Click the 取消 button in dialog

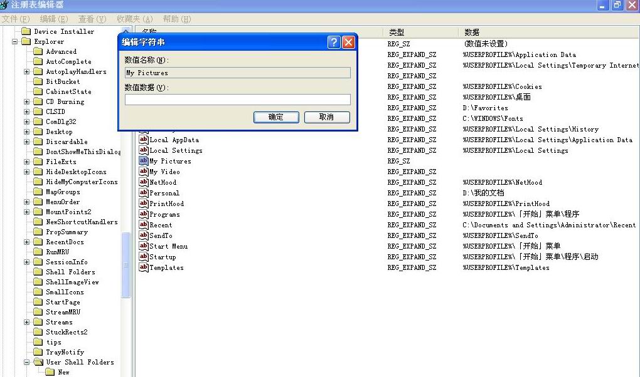tap(326, 117)
